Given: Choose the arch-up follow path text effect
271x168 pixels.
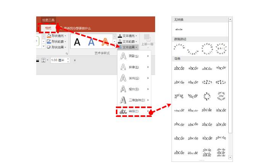Looking at the screenshot, I should click(179, 47).
